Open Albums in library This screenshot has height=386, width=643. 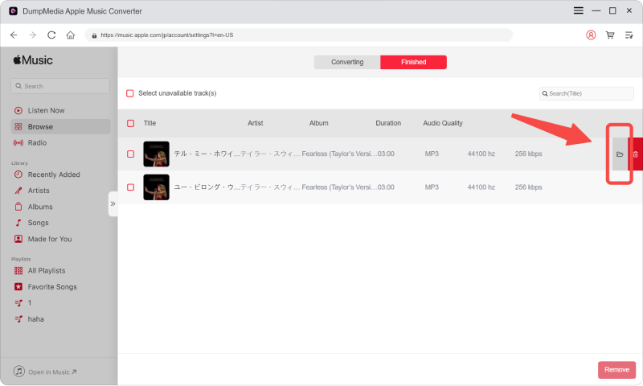pyautogui.click(x=60, y=207)
